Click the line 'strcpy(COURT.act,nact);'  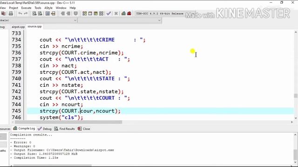pyautogui.click(x=75, y=72)
